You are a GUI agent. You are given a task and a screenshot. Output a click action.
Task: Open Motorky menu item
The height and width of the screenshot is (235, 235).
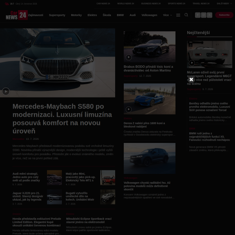click(x=76, y=15)
